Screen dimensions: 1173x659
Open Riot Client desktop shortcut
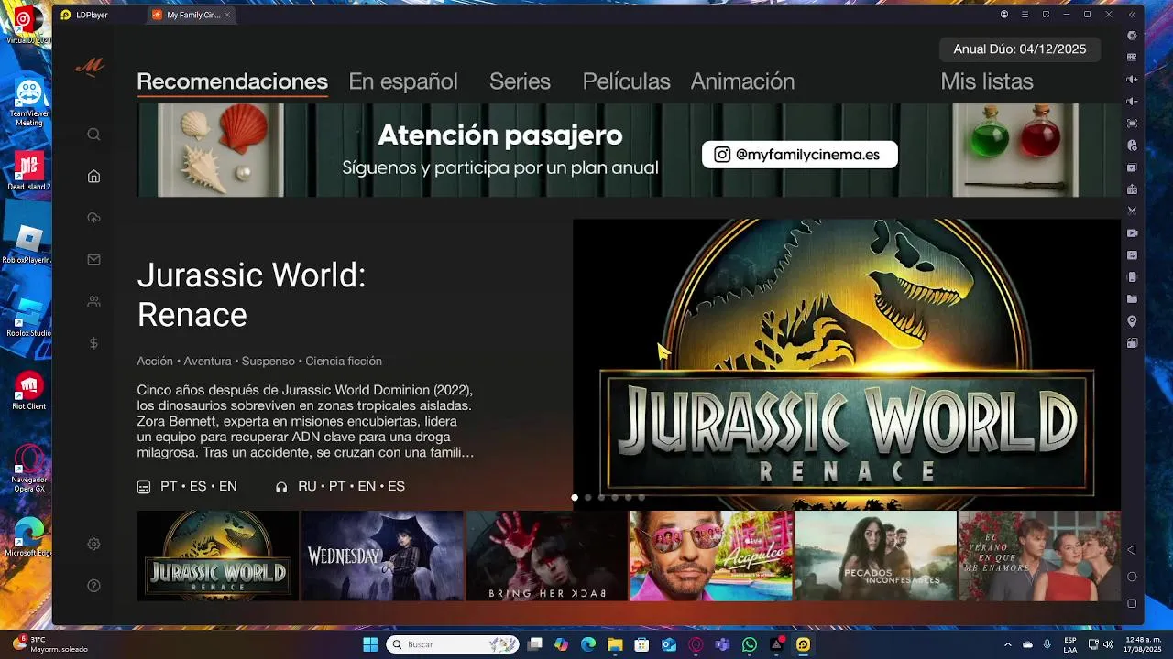click(x=29, y=391)
